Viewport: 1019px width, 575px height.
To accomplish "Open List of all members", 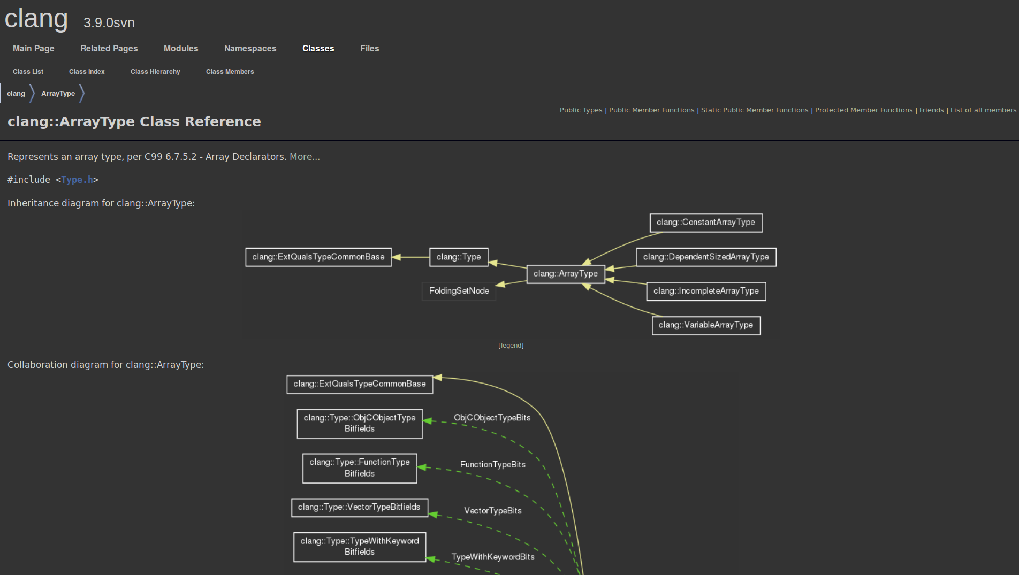I will tap(983, 110).
